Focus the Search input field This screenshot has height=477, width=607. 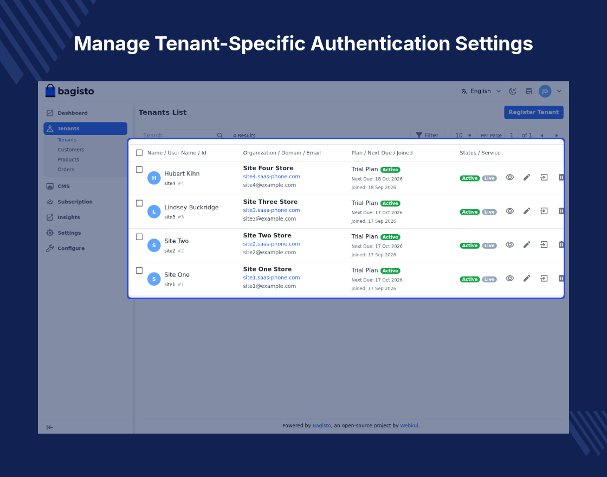183,135
